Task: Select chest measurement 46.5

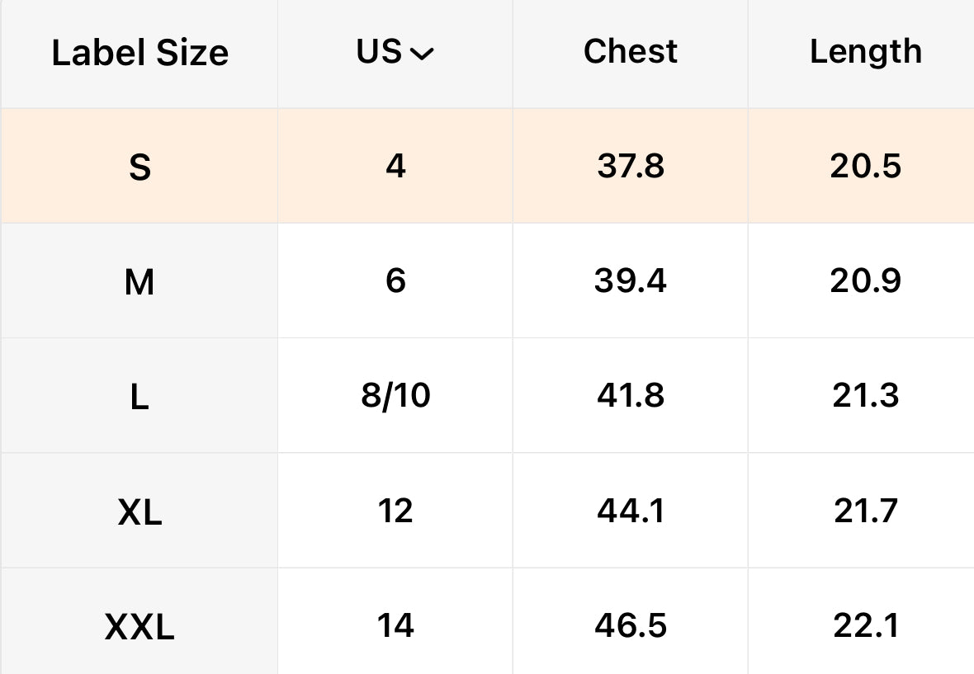Action: (630, 627)
